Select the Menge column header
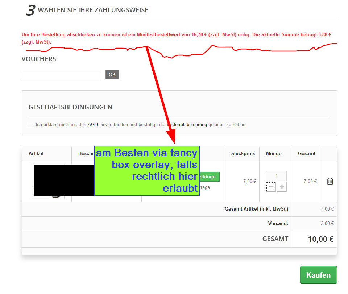This screenshot has width=348, height=294. pyautogui.click(x=274, y=154)
